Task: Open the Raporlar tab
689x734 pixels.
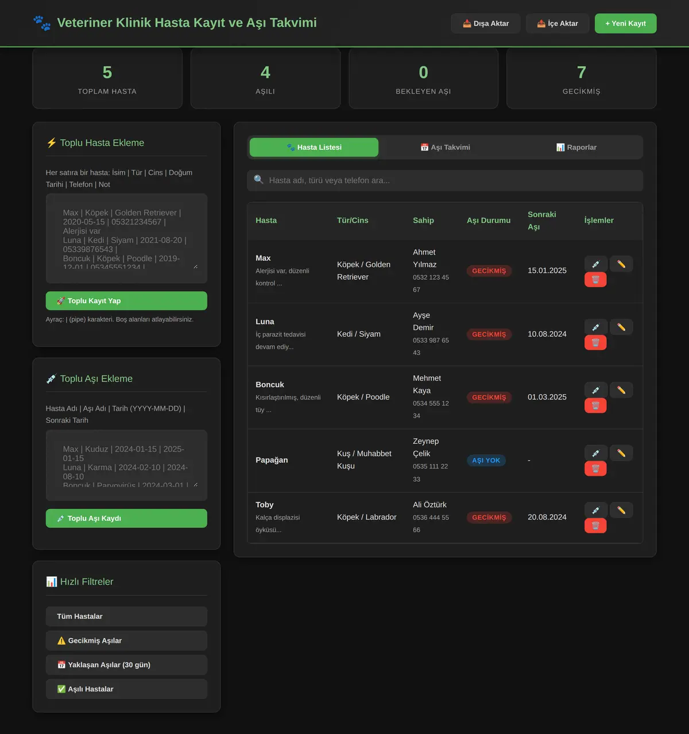Action: [576, 147]
